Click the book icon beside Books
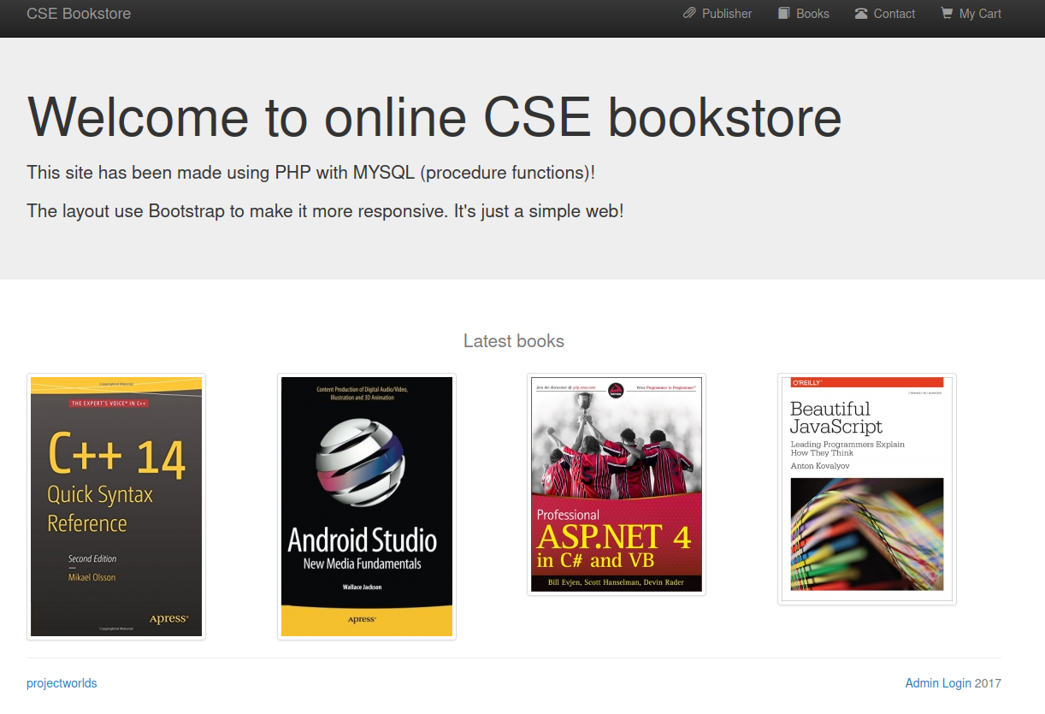This screenshot has width=1045, height=714. coord(783,14)
